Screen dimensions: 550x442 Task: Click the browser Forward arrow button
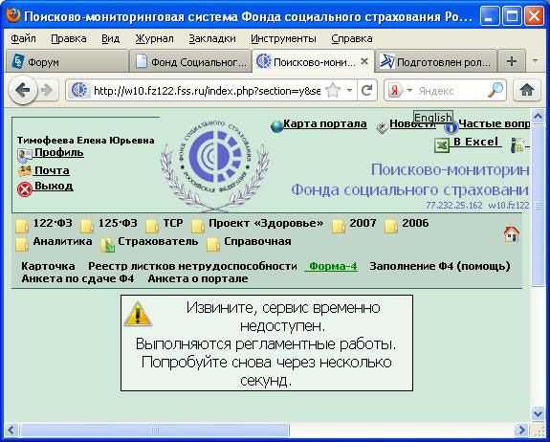(x=47, y=91)
